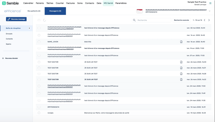Image resolution: width=215 pixels, height=122 pixels.
Task: Click the Efficience logo
Action: [13, 11]
